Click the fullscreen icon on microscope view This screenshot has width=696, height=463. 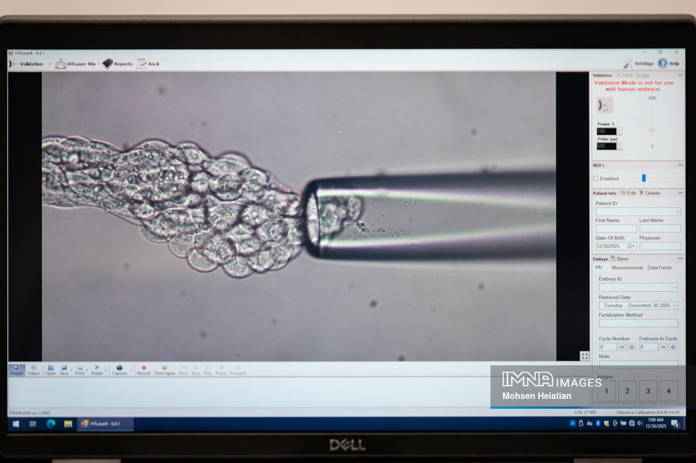point(585,356)
